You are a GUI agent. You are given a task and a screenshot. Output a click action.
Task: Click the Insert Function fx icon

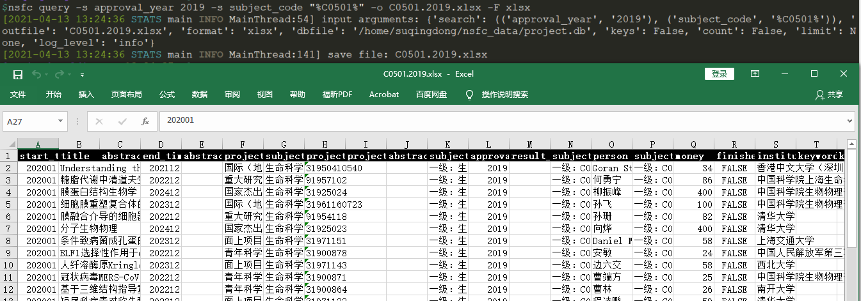tap(145, 120)
